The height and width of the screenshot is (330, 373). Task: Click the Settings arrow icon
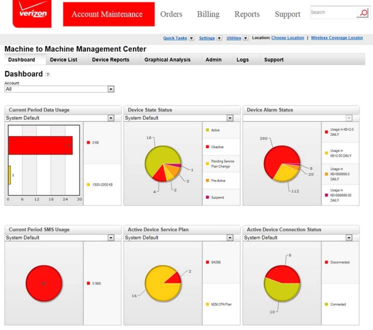[x=219, y=38]
